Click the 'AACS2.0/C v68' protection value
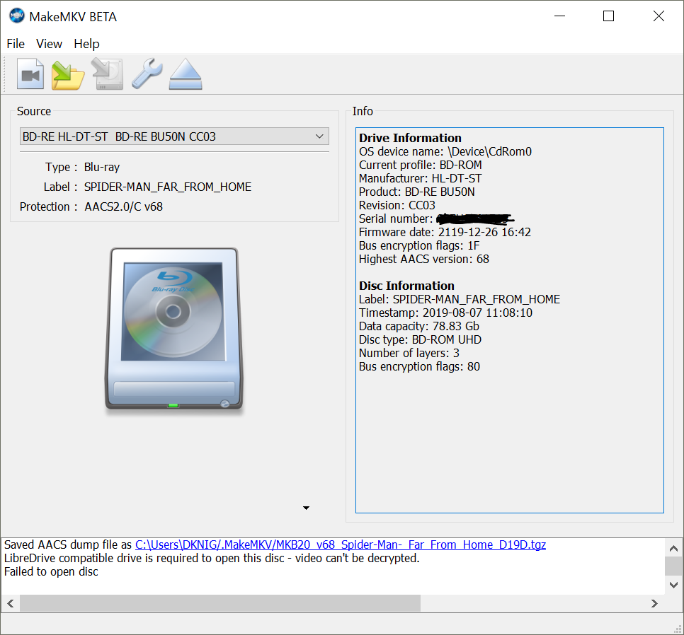Screen dimensions: 684x635 (123, 206)
